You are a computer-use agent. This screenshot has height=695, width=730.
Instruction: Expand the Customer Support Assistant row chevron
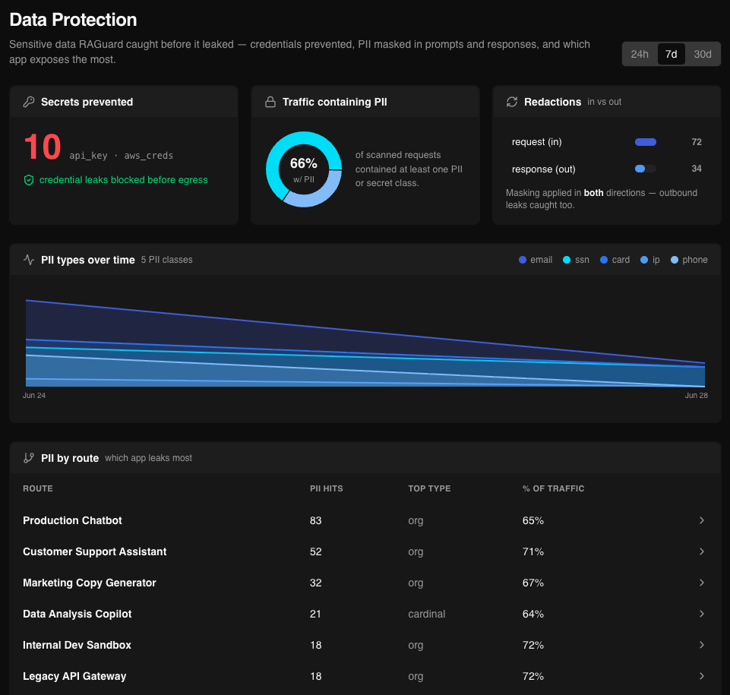pos(702,551)
